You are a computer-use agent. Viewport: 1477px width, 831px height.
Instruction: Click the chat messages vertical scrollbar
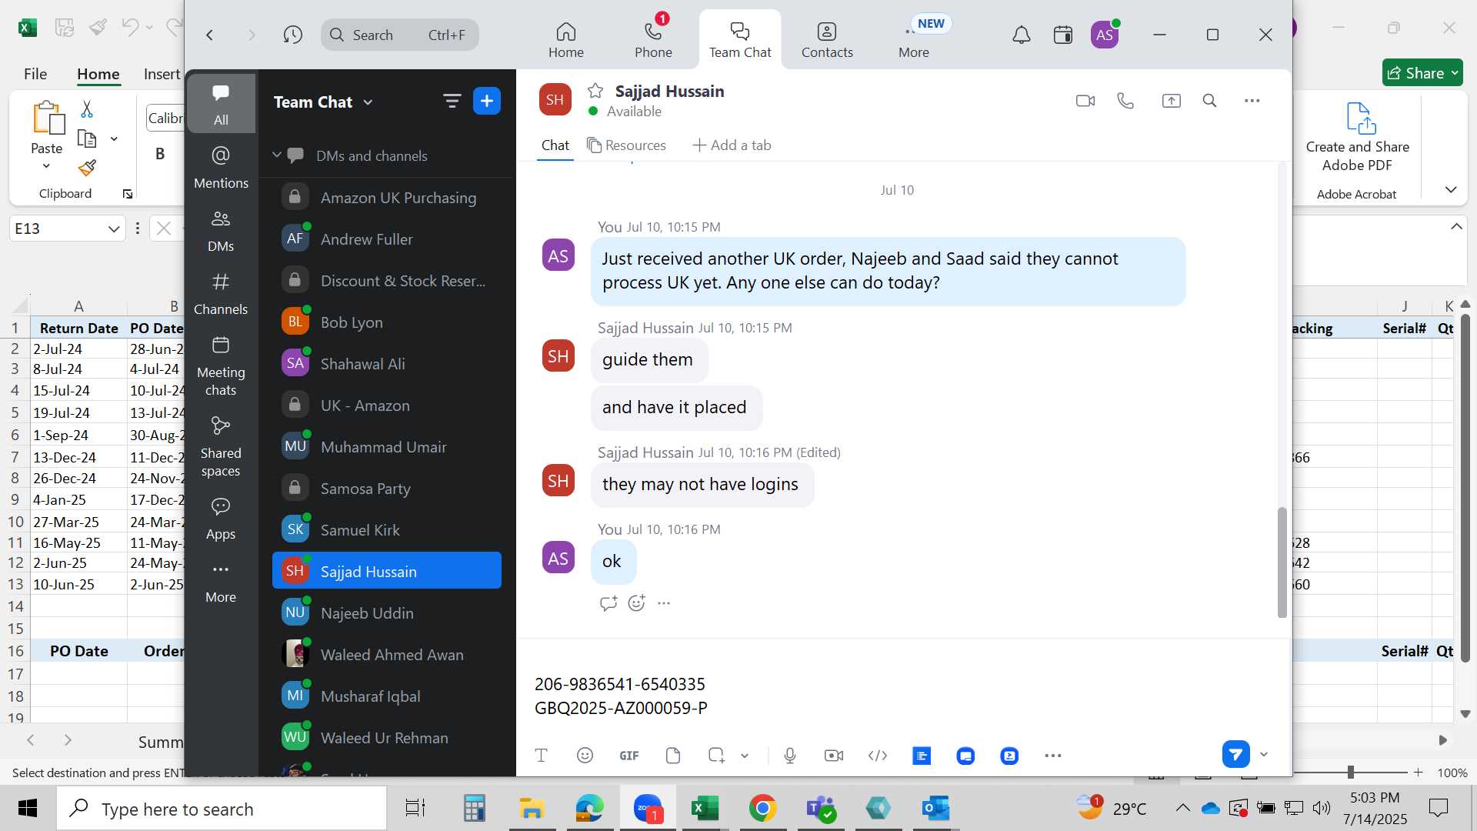(1282, 562)
